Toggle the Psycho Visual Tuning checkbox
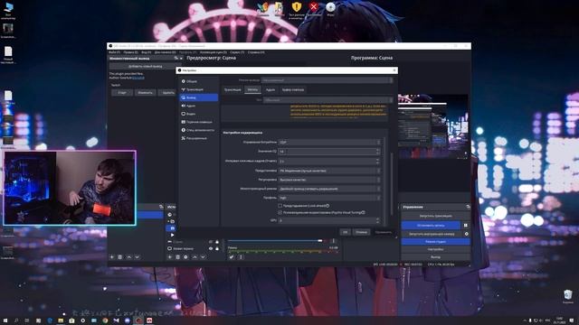Screen dimensions: 579x325 (x=280, y=213)
